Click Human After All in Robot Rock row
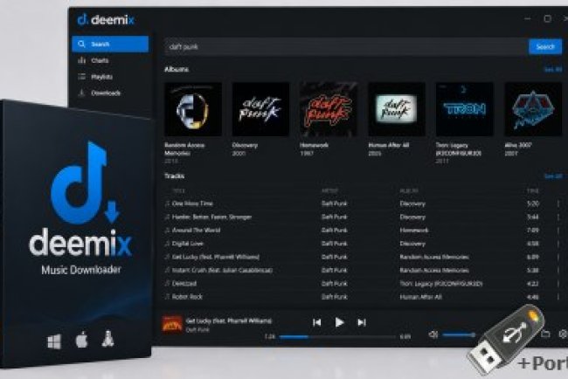Screen dimensions: 568x379 tap(420, 297)
